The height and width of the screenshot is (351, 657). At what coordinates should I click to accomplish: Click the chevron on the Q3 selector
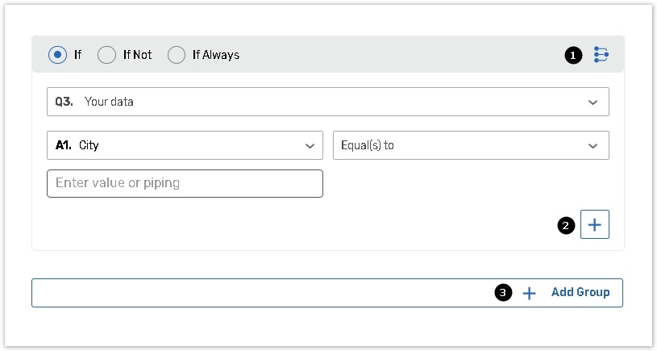click(593, 102)
